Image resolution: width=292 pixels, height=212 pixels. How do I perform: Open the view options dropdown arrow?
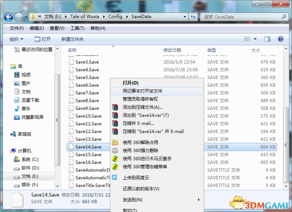[255, 39]
